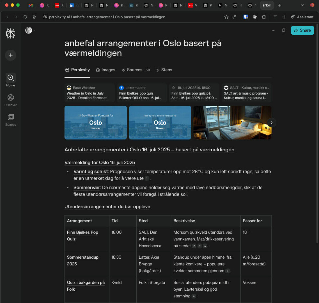Click the 'Utendørsarrangementer du bør oppleve' heading

pos(107,207)
